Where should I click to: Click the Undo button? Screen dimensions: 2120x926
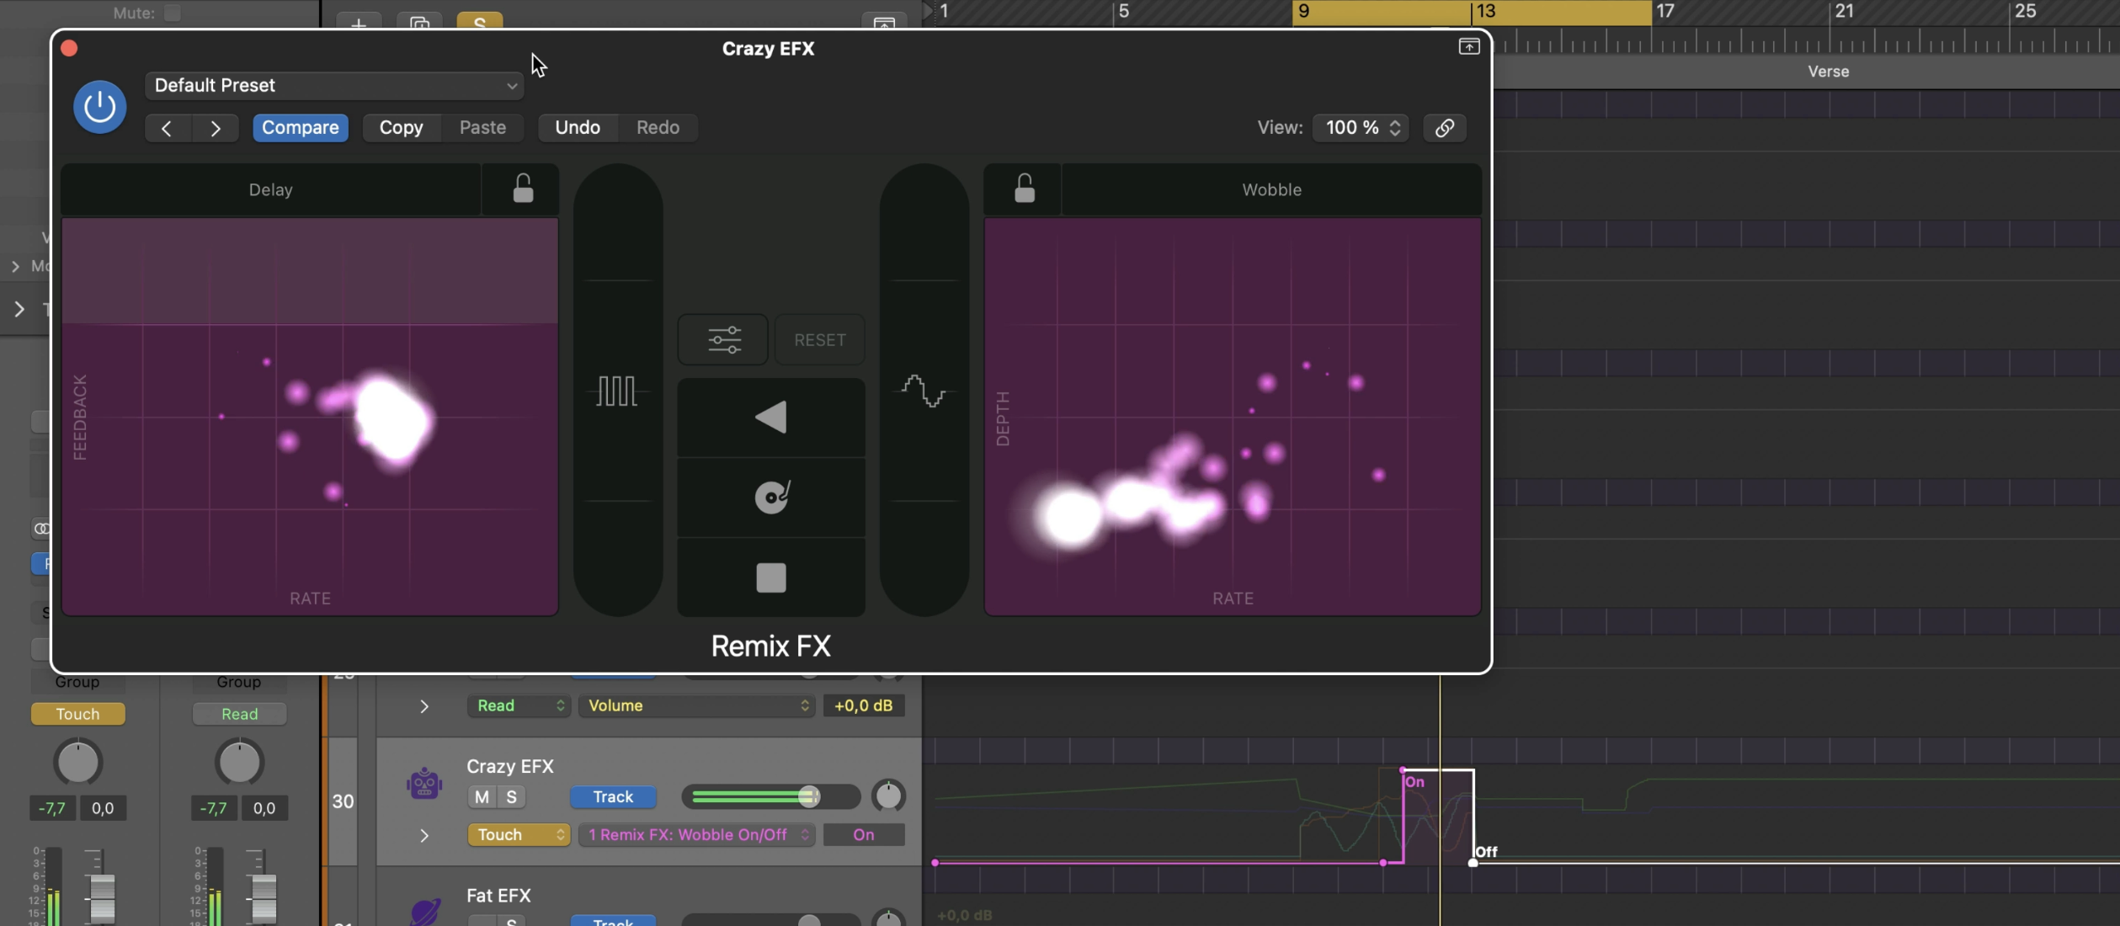577,128
